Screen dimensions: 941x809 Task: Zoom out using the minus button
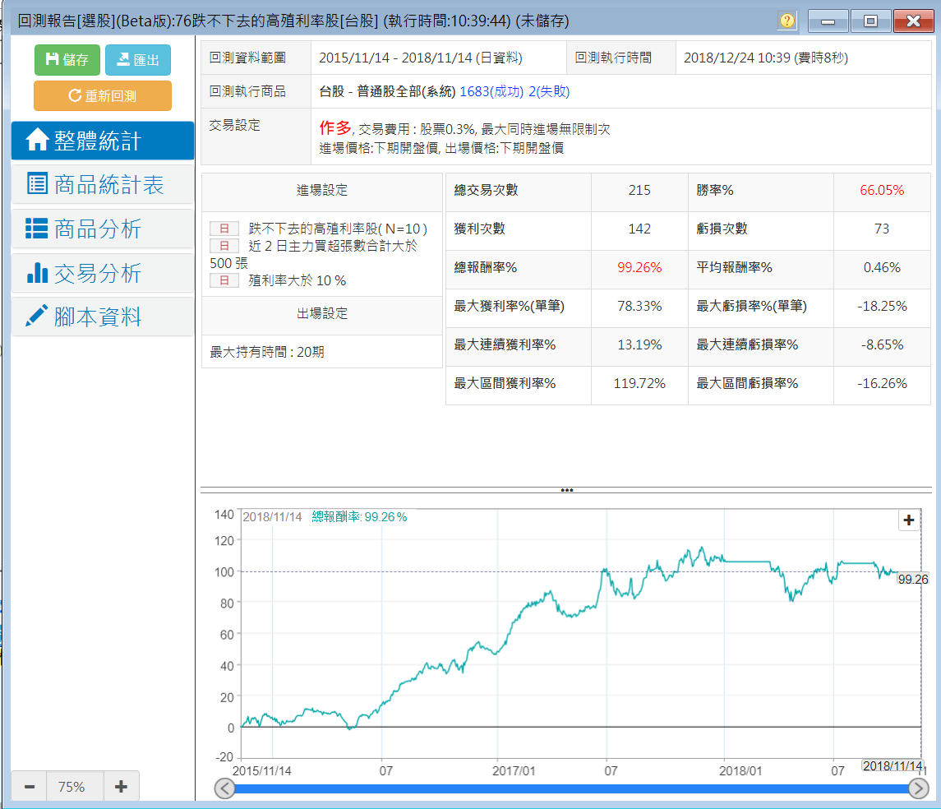pos(30,787)
